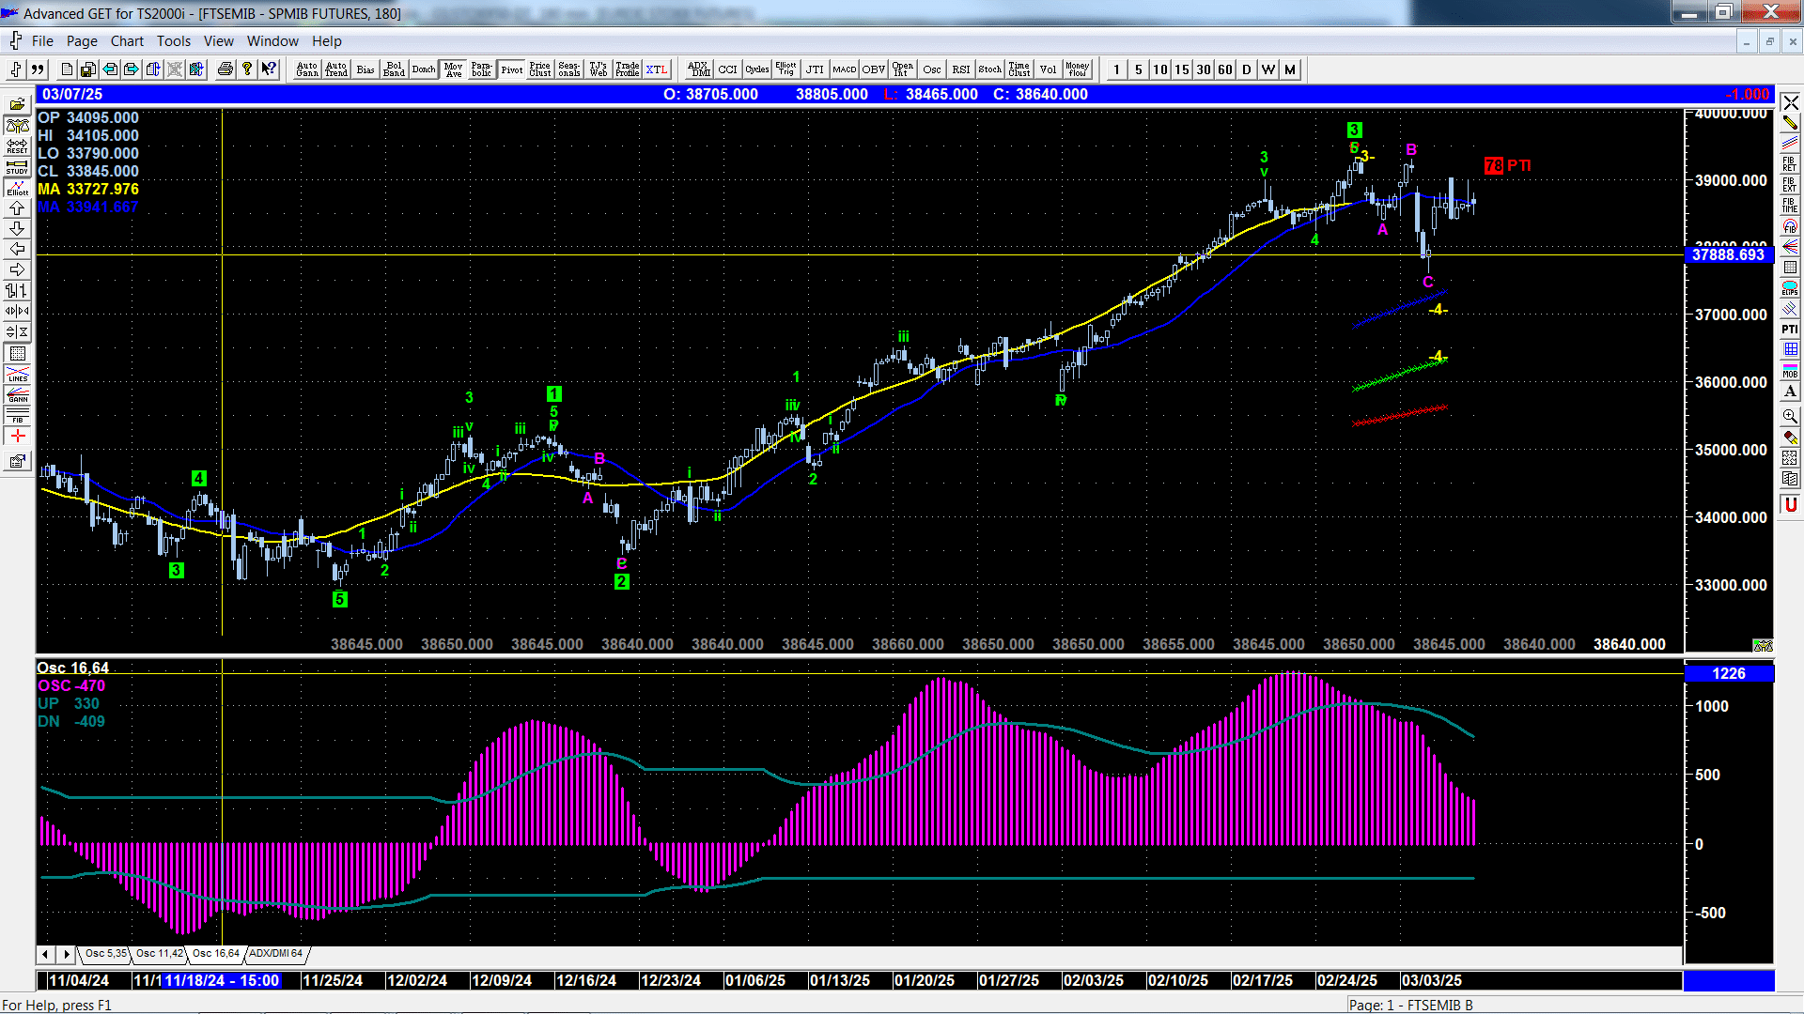Click the 37888.693 price label

[1729, 254]
